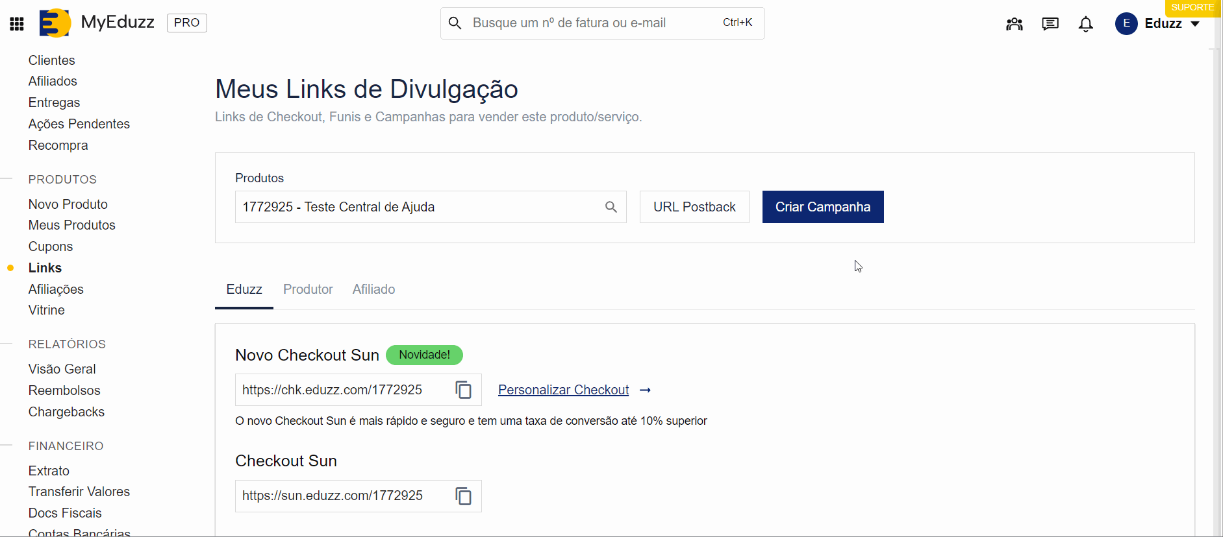Copy the sun.eduzz.com checkout link
Image resolution: width=1223 pixels, height=537 pixels.
point(463,496)
